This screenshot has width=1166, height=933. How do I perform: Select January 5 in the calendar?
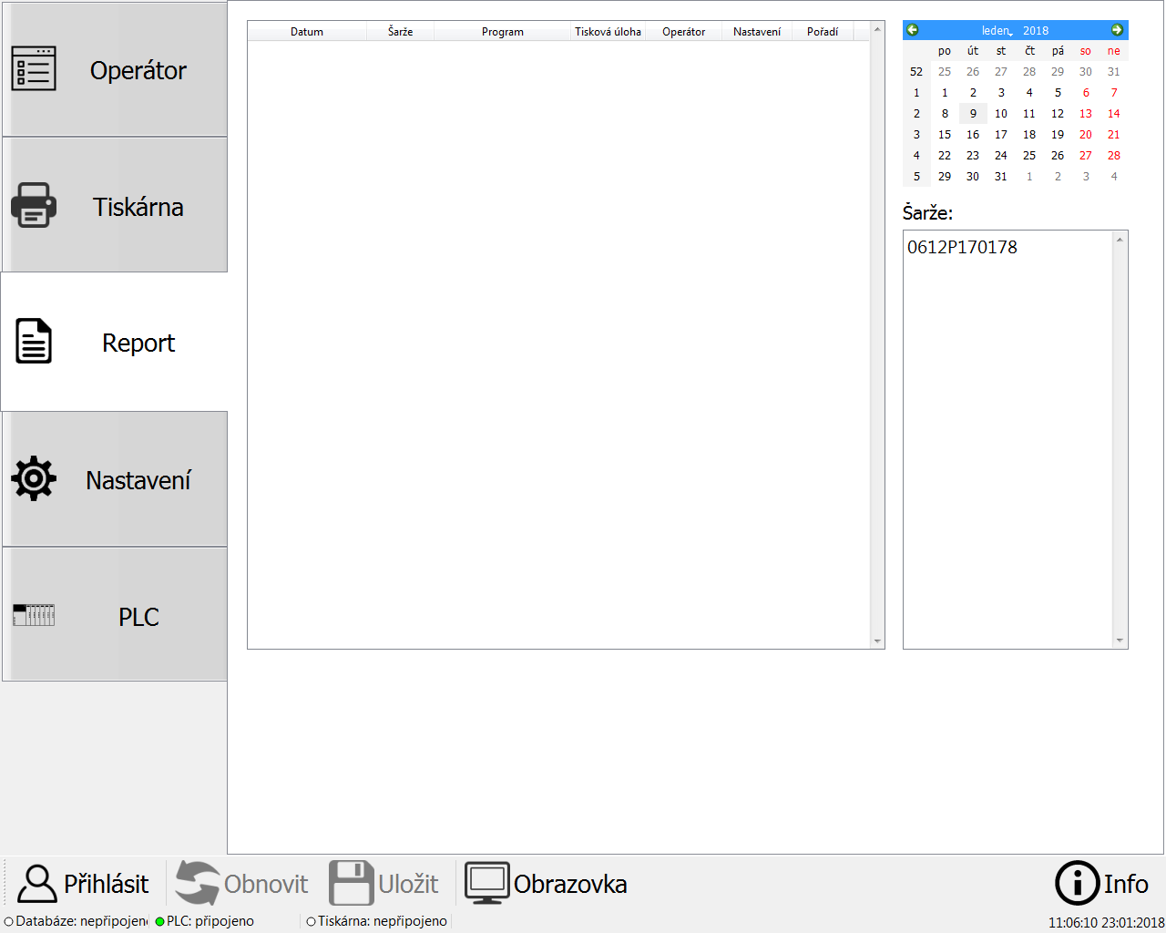(1058, 93)
